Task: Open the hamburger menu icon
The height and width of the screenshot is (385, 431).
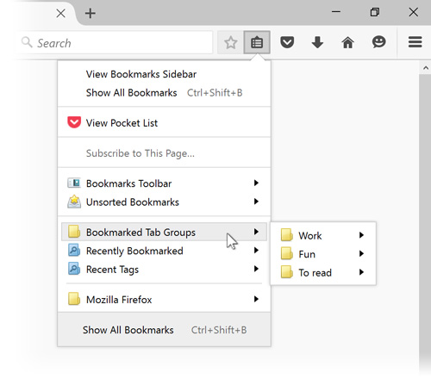Action: coord(415,42)
